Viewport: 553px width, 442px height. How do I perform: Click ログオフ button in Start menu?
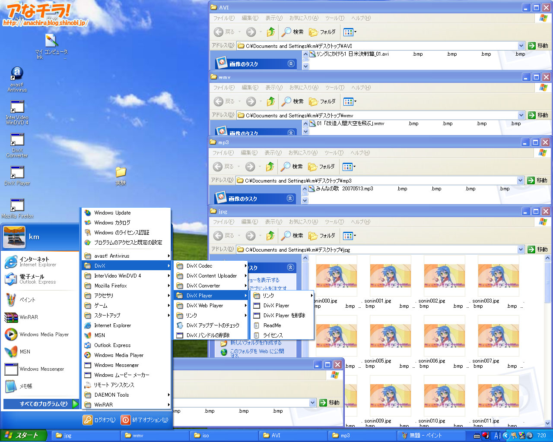(x=99, y=420)
